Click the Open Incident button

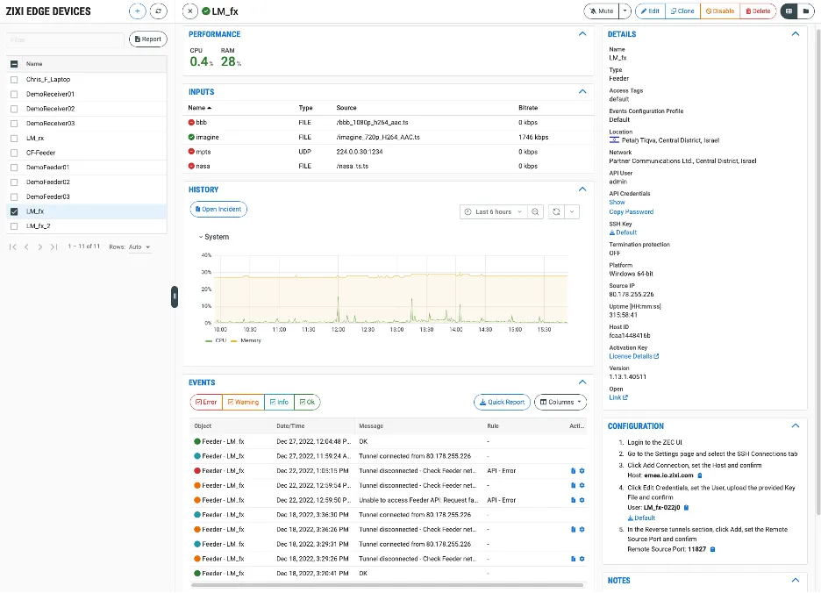click(218, 209)
